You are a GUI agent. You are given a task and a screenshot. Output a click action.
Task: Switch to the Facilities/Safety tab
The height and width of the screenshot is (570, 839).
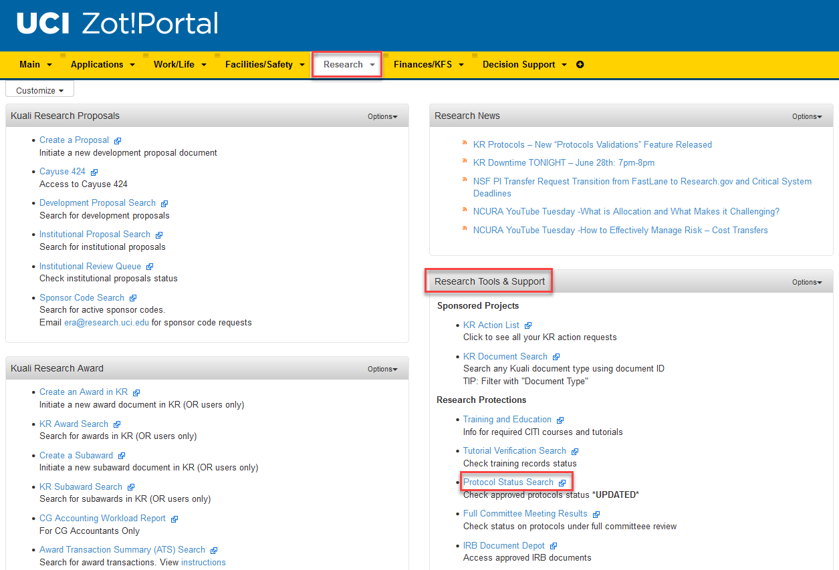pyautogui.click(x=259, y=65)
